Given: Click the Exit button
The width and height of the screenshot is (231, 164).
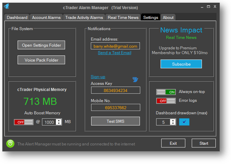Looking at the screenshot, I should (x=173, y=143).
